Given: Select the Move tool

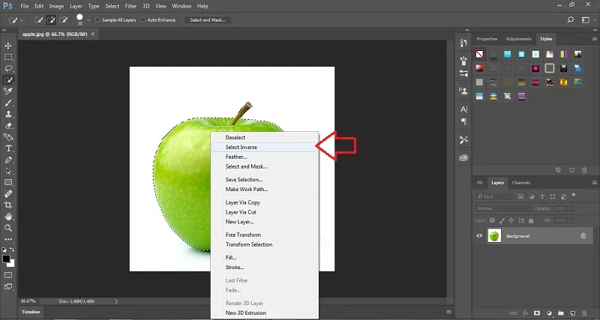Looking at the screenshot, I should [x=8, y=46].
